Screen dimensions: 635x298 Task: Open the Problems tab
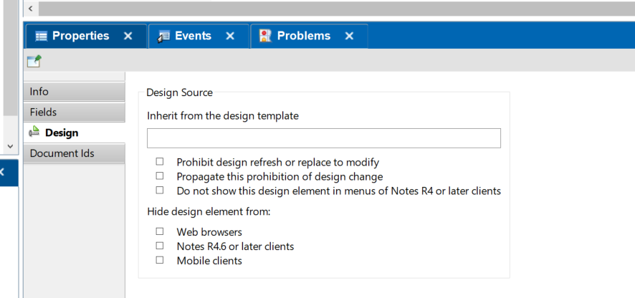[x=310, y=36]
